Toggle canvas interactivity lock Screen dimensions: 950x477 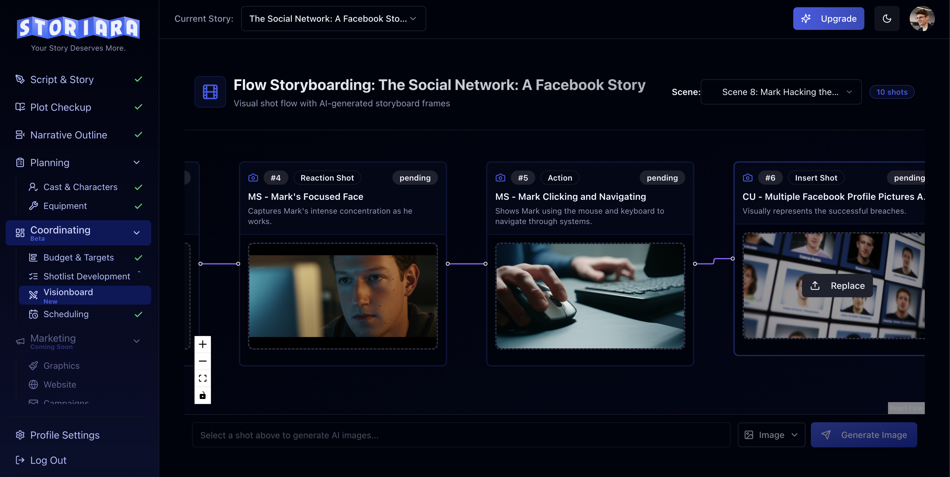pyautogui.click(x=202, y=396)
